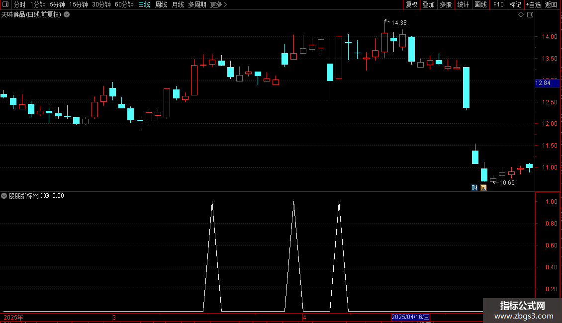Select the 5分钟 period

[x=57, y=4]
